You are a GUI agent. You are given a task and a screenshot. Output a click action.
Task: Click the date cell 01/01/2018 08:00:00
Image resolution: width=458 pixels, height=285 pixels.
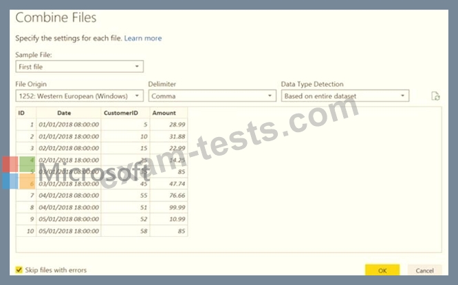[69, 124]
